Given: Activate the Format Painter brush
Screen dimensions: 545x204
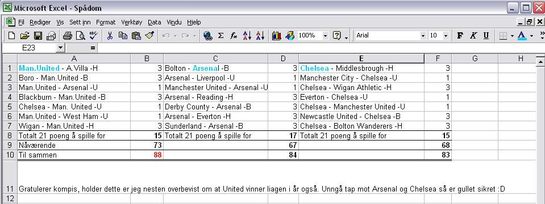Looking at the screenshot, I should 149,35.
